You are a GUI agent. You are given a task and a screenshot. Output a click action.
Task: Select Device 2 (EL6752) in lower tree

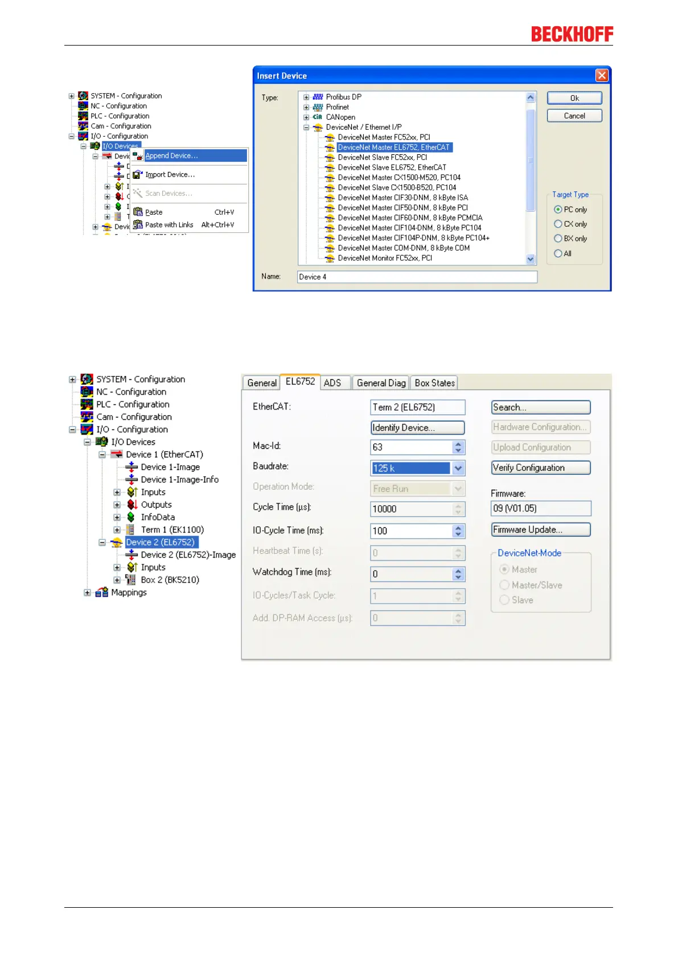click(162, 542)
